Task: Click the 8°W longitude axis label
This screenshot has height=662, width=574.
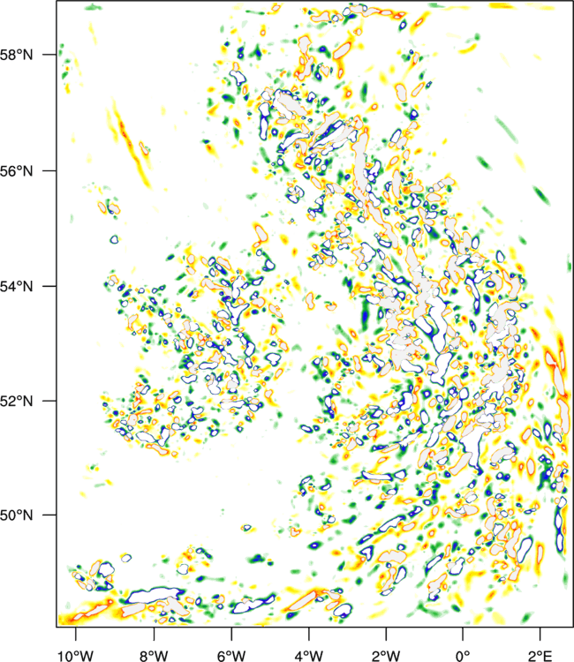Action: pos(154,656)
